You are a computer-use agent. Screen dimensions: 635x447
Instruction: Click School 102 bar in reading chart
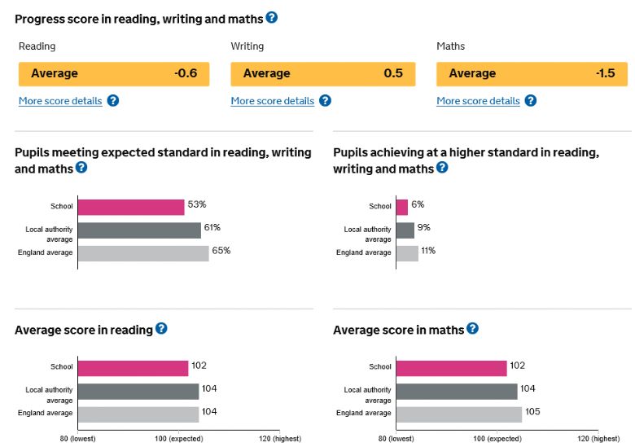click(134, 369)
